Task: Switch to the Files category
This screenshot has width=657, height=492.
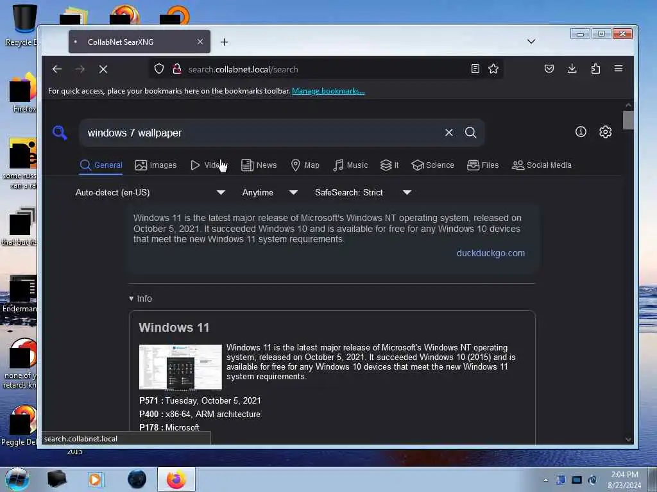Action: tap(482, 165)
